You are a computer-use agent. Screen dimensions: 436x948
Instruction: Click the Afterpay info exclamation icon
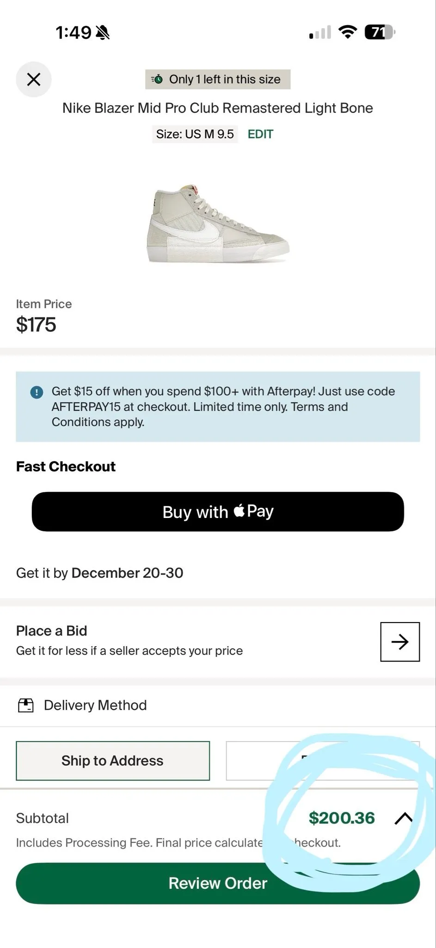(x=37, y=392)
